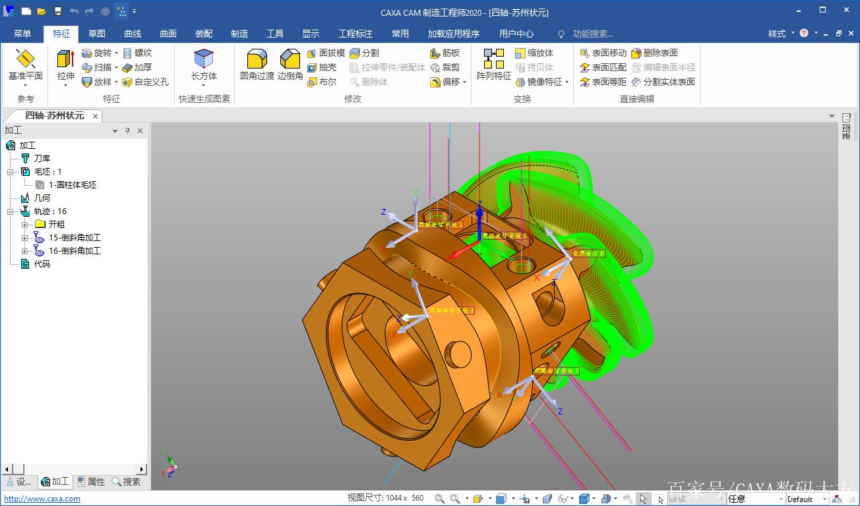Select the 布尔 boolean tool
Screen dimensions: 860x506
[x=322, y=82]
